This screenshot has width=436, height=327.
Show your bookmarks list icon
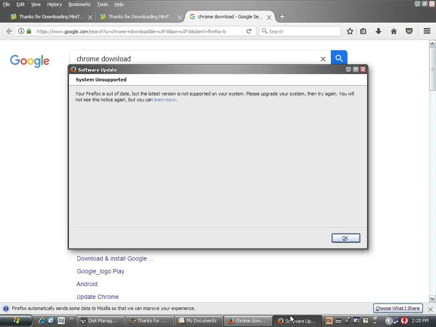coord(363,31)
